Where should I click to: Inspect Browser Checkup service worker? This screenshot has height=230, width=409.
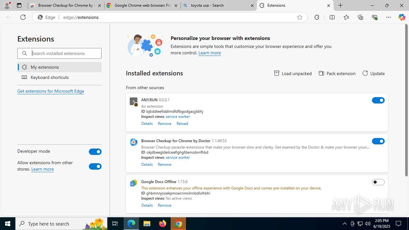178,157
